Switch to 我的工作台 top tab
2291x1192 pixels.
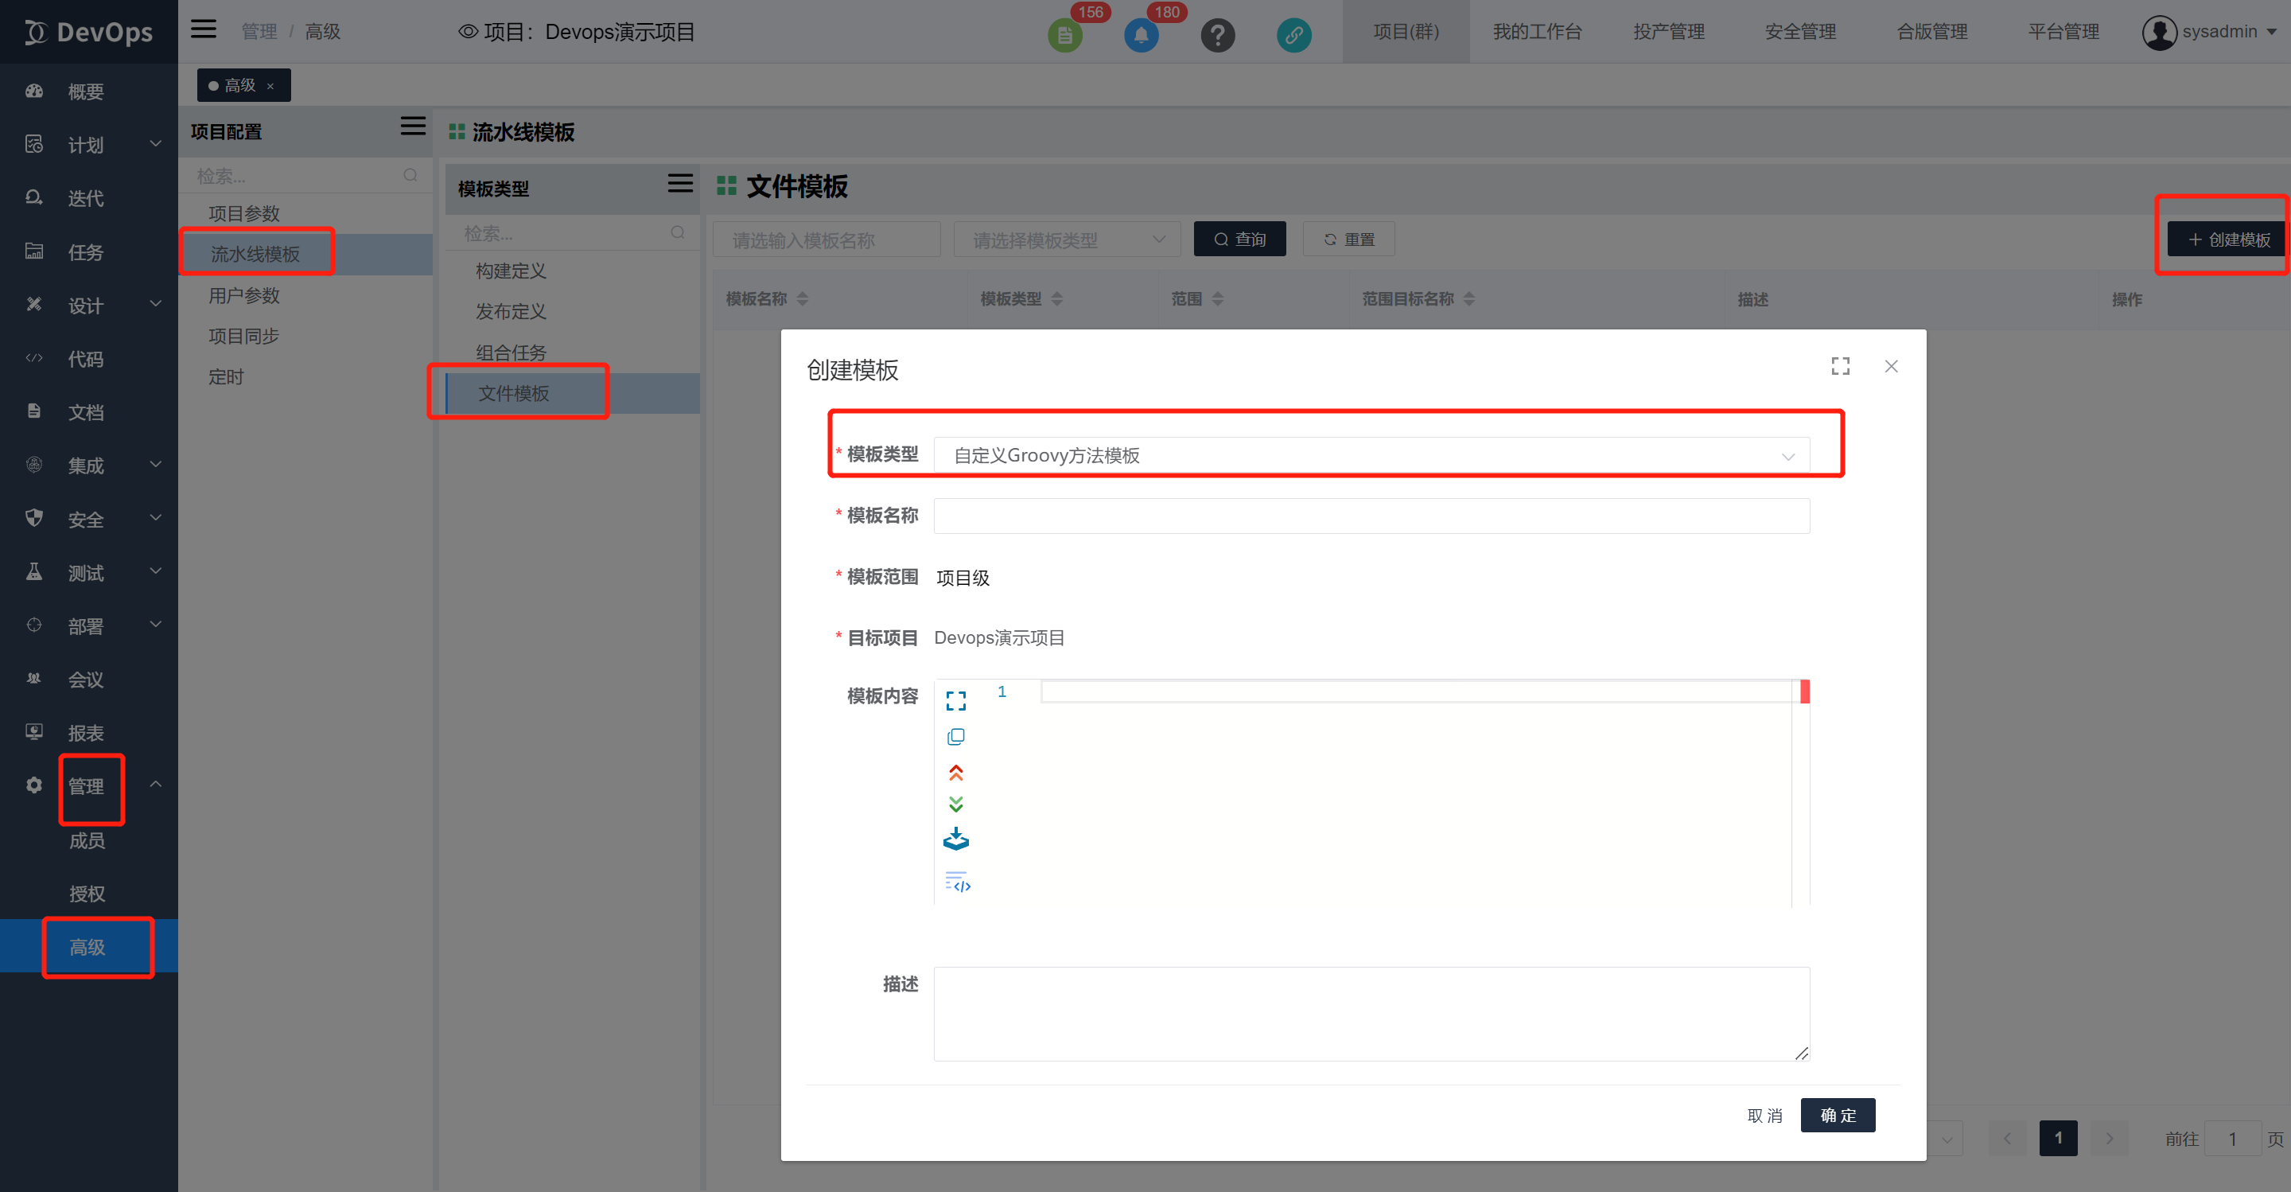1537,32
